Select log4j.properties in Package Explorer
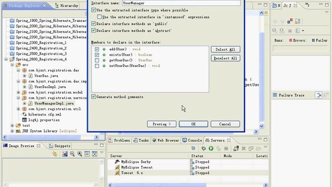The height and width of the screenshot is (187, 332). 44,120
